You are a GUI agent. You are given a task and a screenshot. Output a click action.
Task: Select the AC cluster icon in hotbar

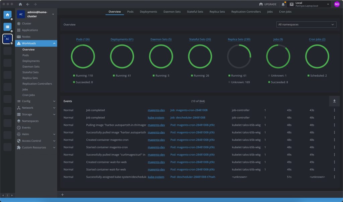coord(7,39)
